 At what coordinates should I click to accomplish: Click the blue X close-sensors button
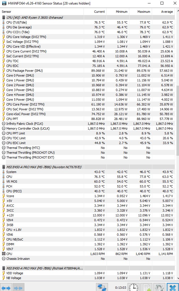172,287
